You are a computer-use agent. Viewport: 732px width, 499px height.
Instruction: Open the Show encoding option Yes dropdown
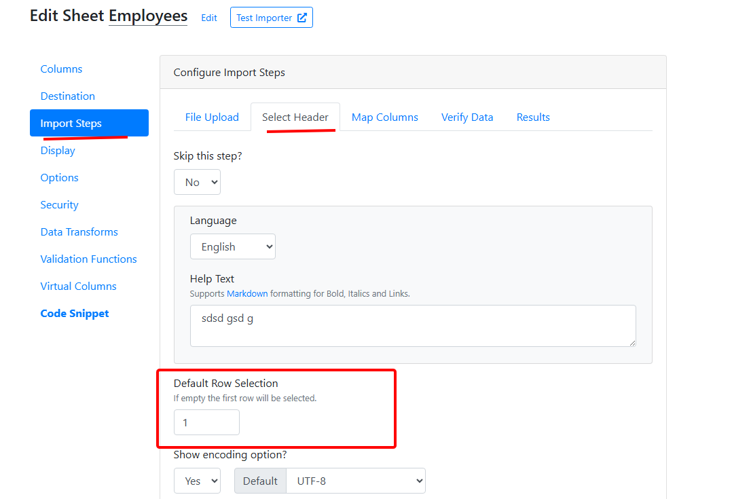[197, 481]
